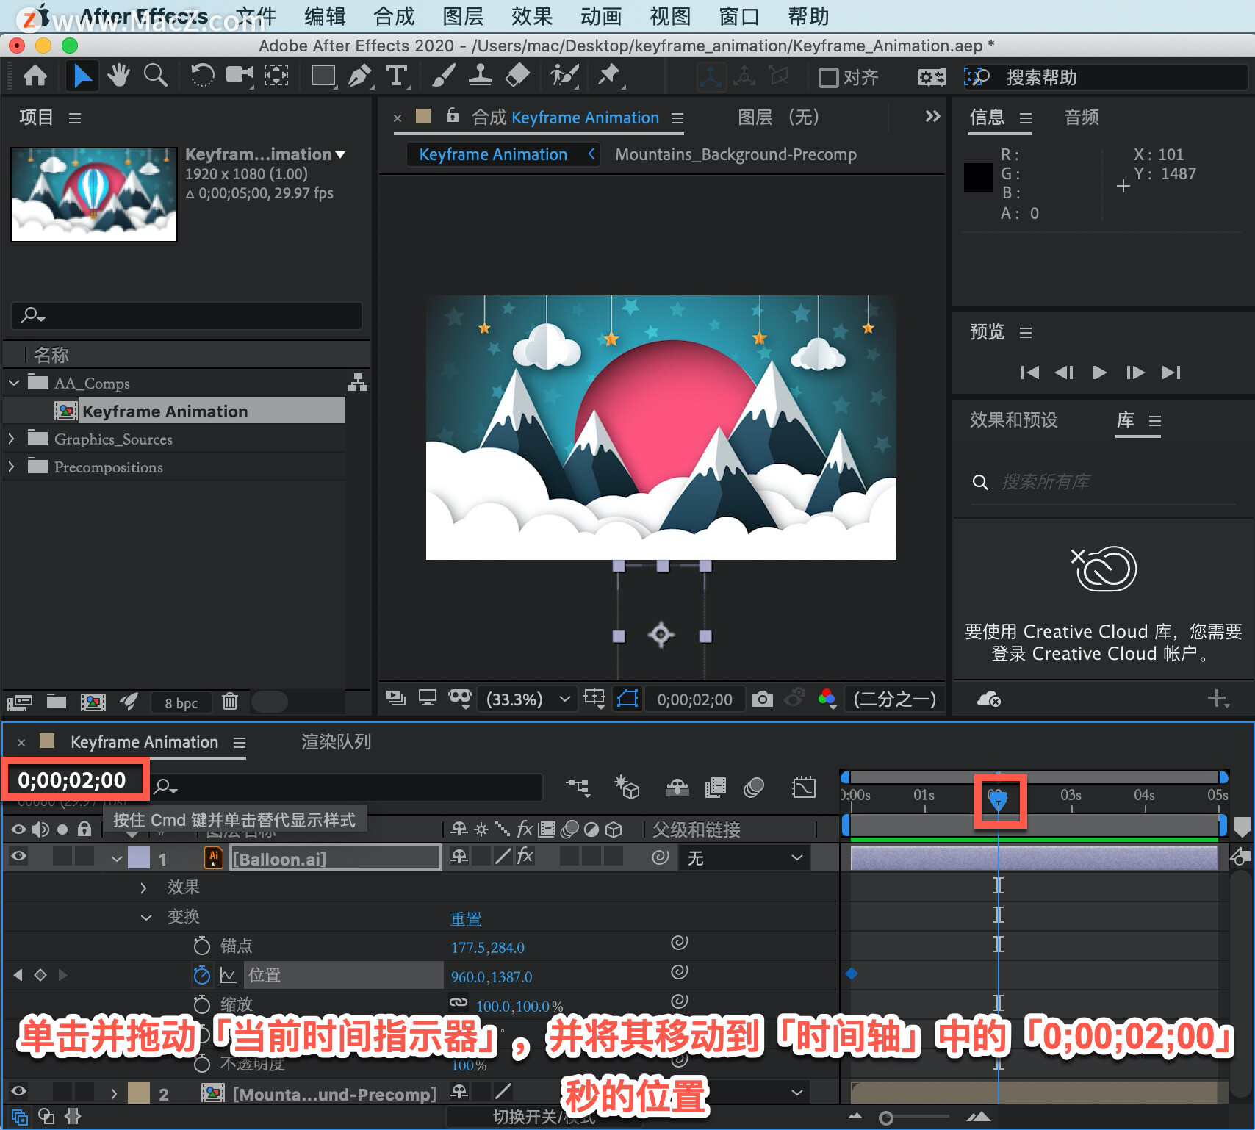Open the 编辑 (Edit) menu
Image resolution: width=1255 pixels, height=1130 pixels.
[x=326, y=16]
